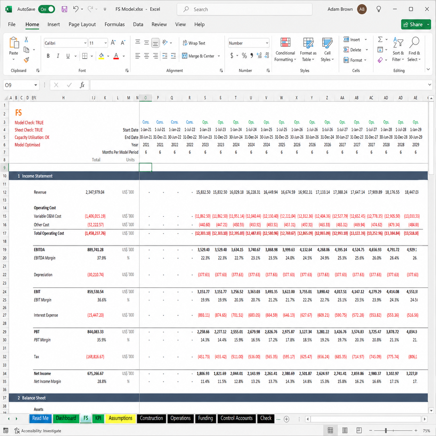Switch to Page Break Preview in status bar
This screenshot has width=436, height=436.
[359, 430]
